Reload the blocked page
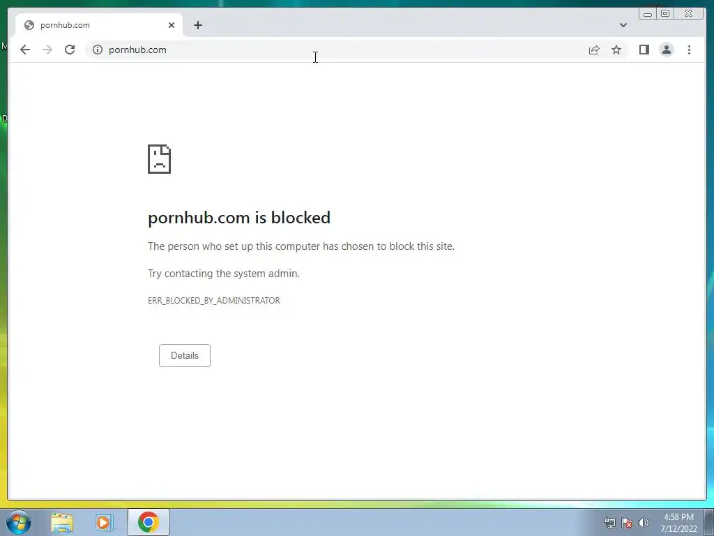The width and height of the screenshot is (714, 536). click(x=70, y=50)
